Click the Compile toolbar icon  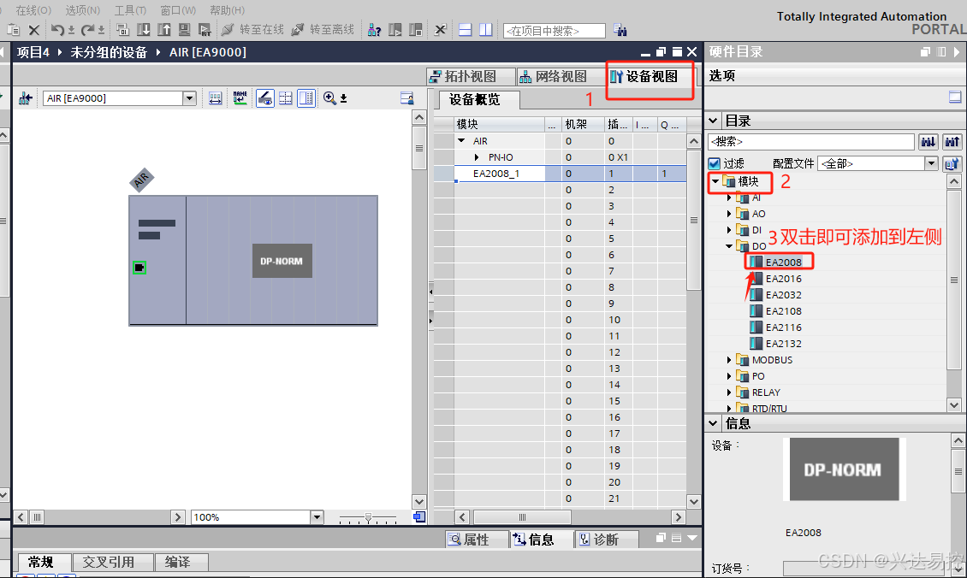tap(122, 30)
